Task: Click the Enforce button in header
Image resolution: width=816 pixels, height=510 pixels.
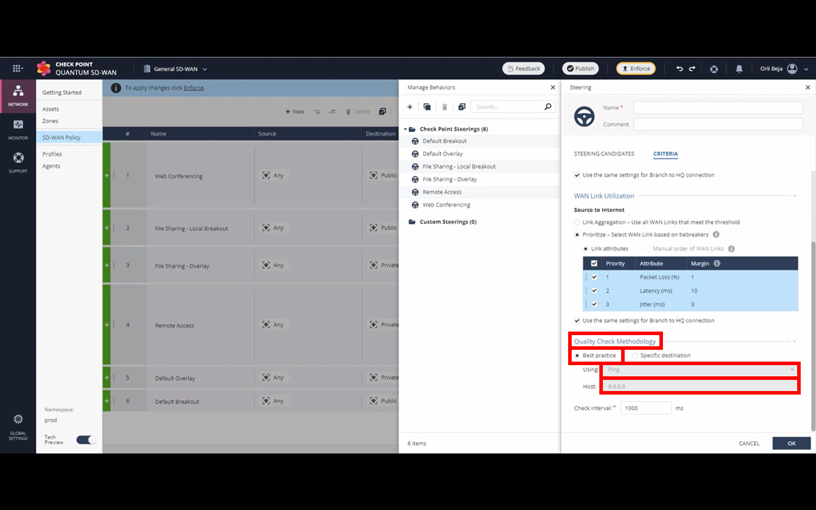Action: point(636,68)
